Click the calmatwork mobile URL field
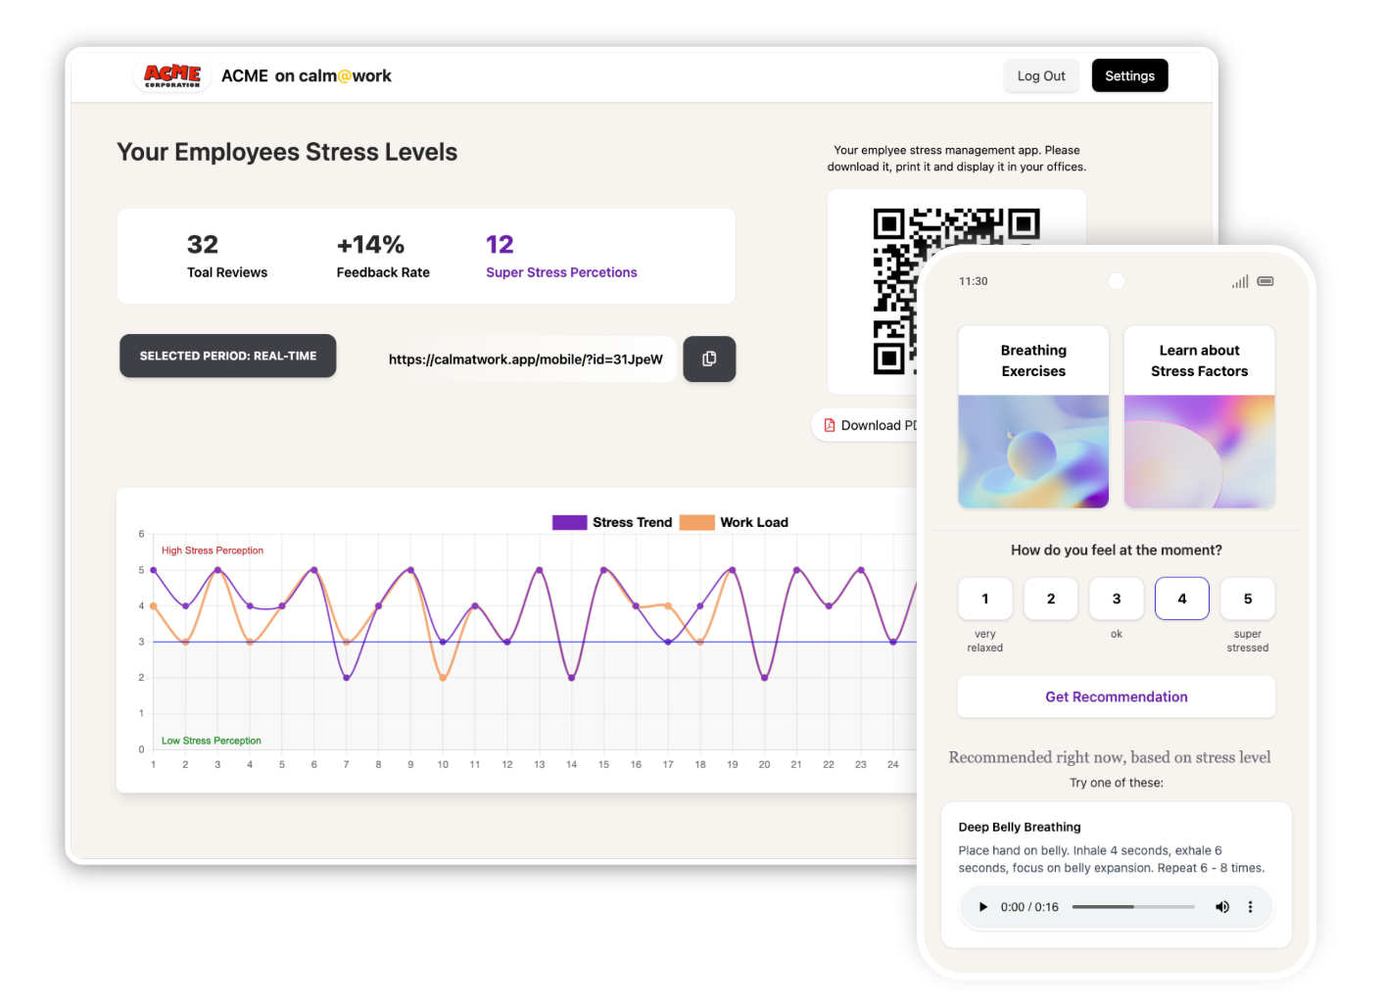The width and height of the screenshot is (1383, 1007). click(x=525, y=360)
